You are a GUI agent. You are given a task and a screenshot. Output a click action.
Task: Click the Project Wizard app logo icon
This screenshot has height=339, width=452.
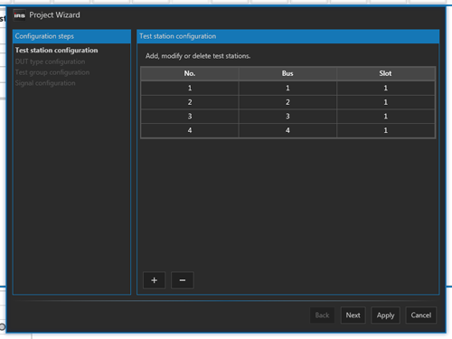[19, 15]
